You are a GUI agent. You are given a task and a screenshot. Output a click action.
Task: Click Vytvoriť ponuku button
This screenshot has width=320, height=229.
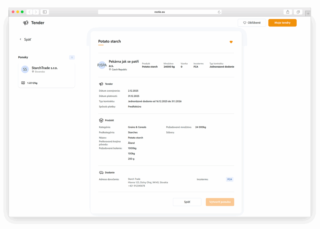pos(220,202)
